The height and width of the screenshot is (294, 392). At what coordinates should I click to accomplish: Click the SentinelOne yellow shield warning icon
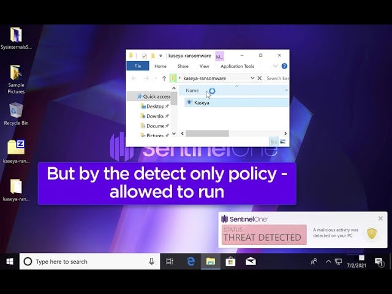tap(371, 233)
